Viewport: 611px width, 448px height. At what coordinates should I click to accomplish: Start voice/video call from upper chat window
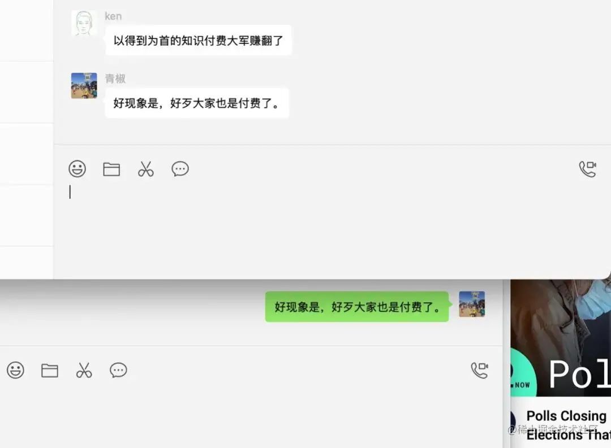[587, 169]
